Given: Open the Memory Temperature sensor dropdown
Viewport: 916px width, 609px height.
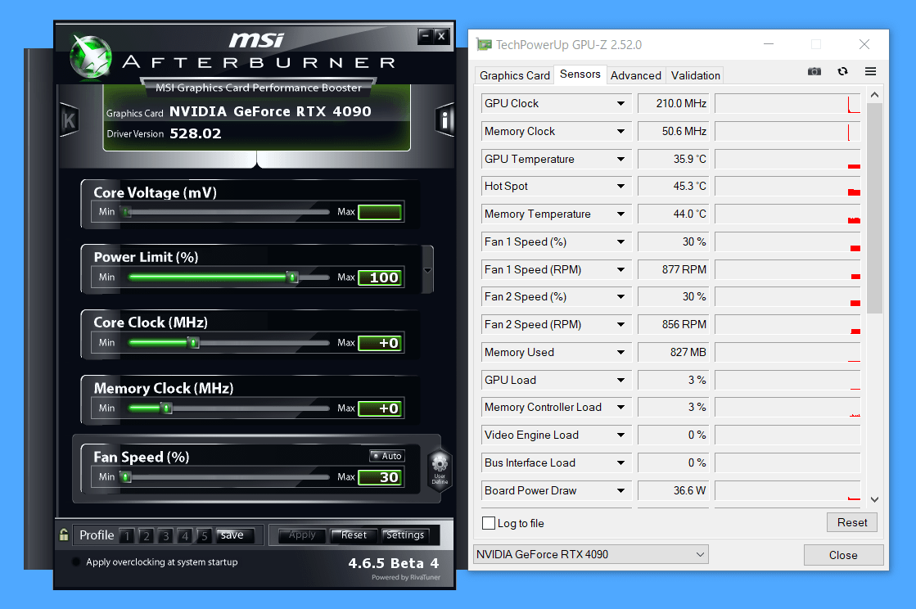Looking at the screenshot, I should coord(620,214).
